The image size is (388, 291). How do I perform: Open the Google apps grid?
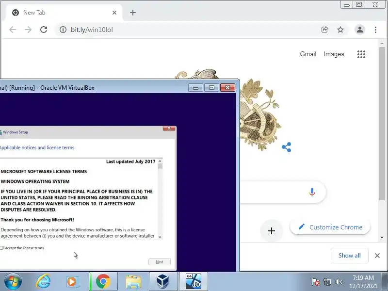(361, 54)
